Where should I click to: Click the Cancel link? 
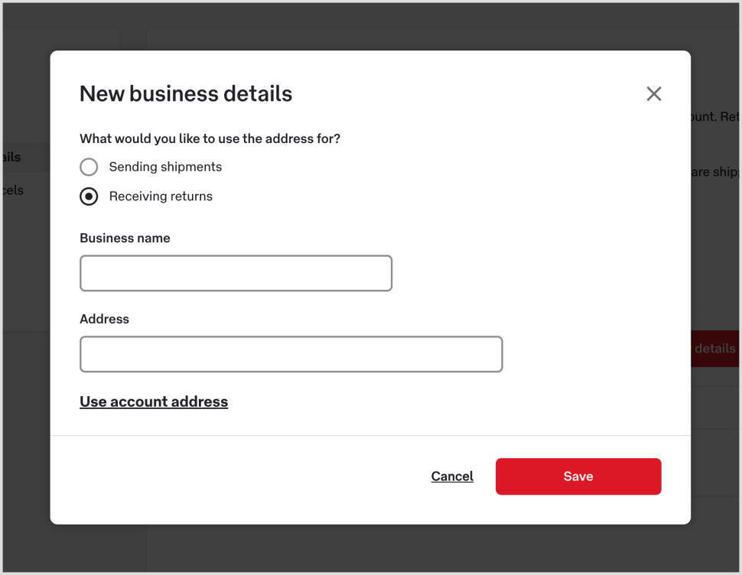point(452,476)
